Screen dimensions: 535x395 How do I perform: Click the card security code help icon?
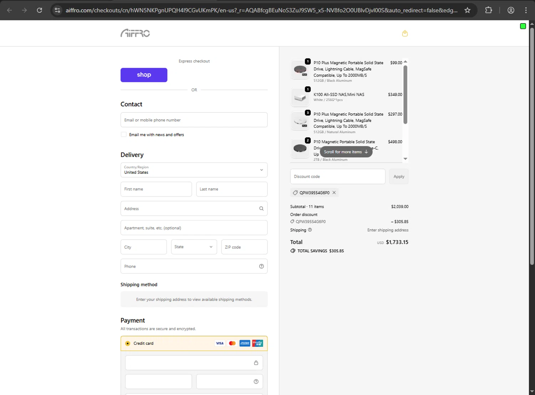[x=256, y=381]
